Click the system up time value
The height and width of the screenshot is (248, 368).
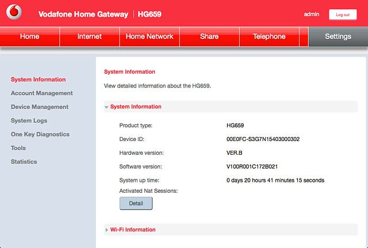click(275, 180)
